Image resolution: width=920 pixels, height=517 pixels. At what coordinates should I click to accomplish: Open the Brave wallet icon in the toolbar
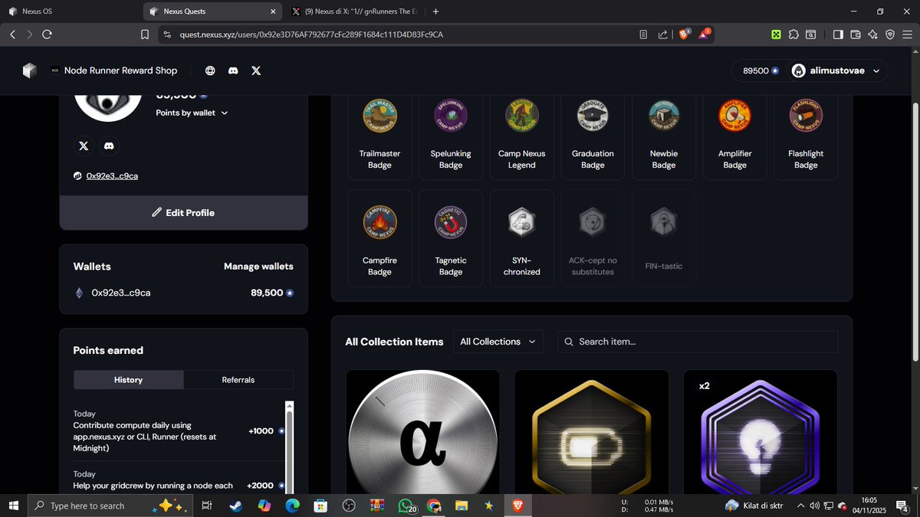tap(855, 34)
